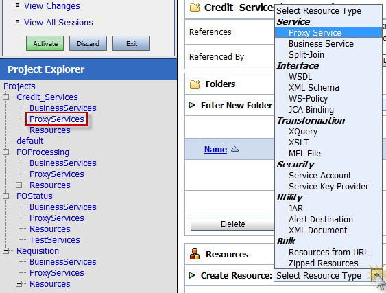This screenshot has width=386, height=293.
Task: Click the Resources section blocks icon
Action: point(195,254)
